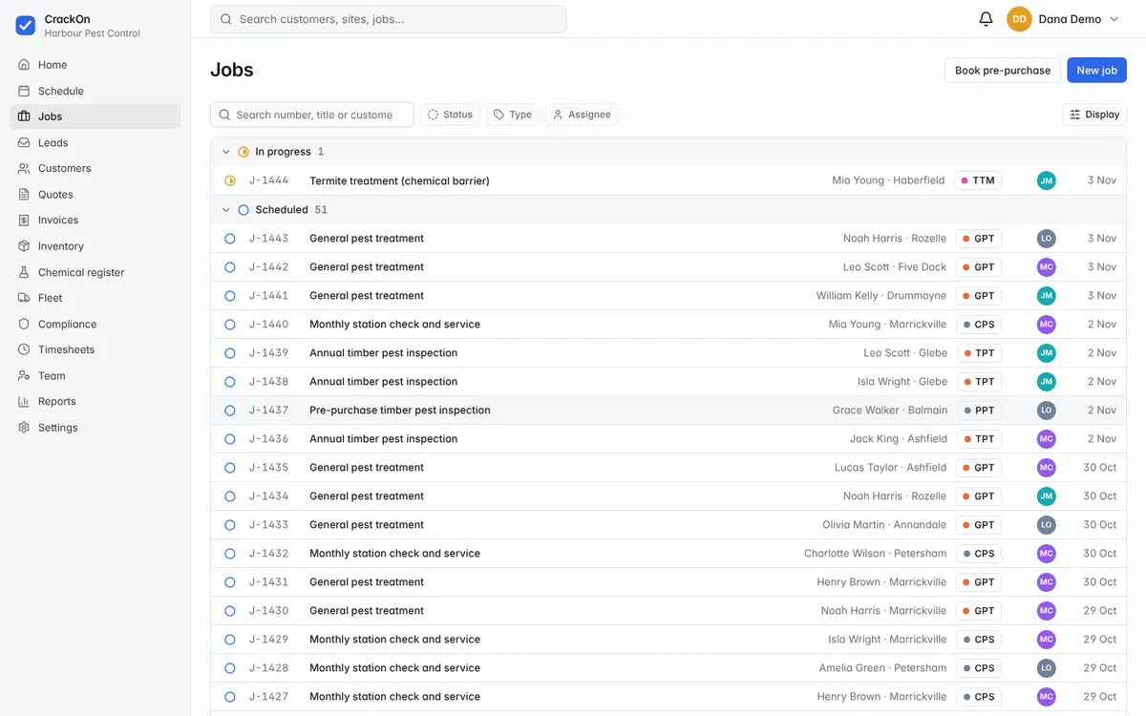Click the jobs search number, title field
Image resolution: width=1146 pixels, height=716 pixels.
(x=312, y=115)
